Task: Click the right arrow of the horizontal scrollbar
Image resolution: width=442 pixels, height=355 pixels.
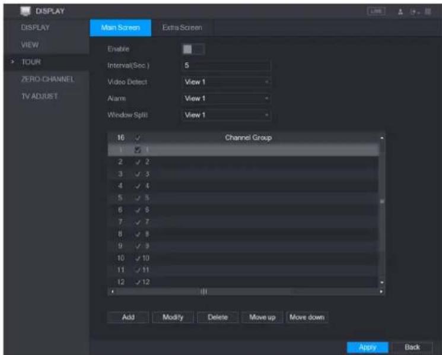Action: click(381, 291)
